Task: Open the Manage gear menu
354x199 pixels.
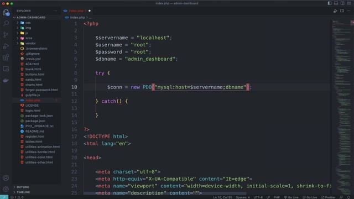Action: coord(6,189)
